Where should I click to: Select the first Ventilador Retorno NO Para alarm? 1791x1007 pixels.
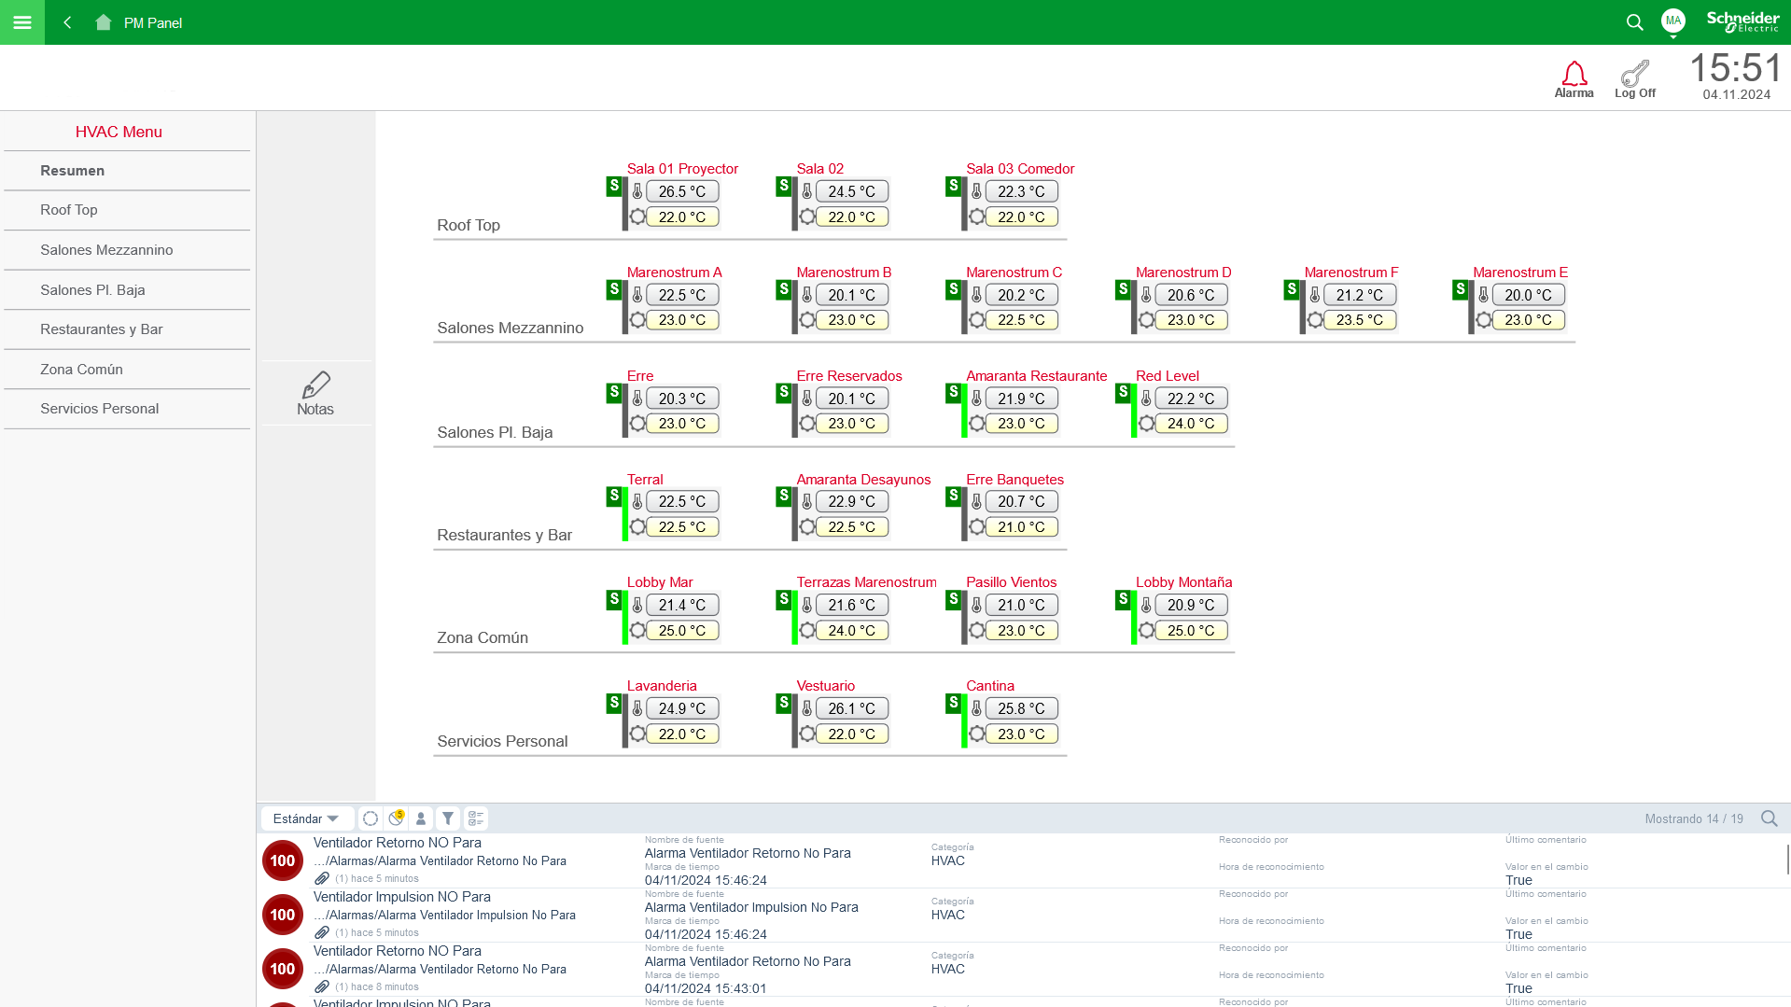coord(398,843)
